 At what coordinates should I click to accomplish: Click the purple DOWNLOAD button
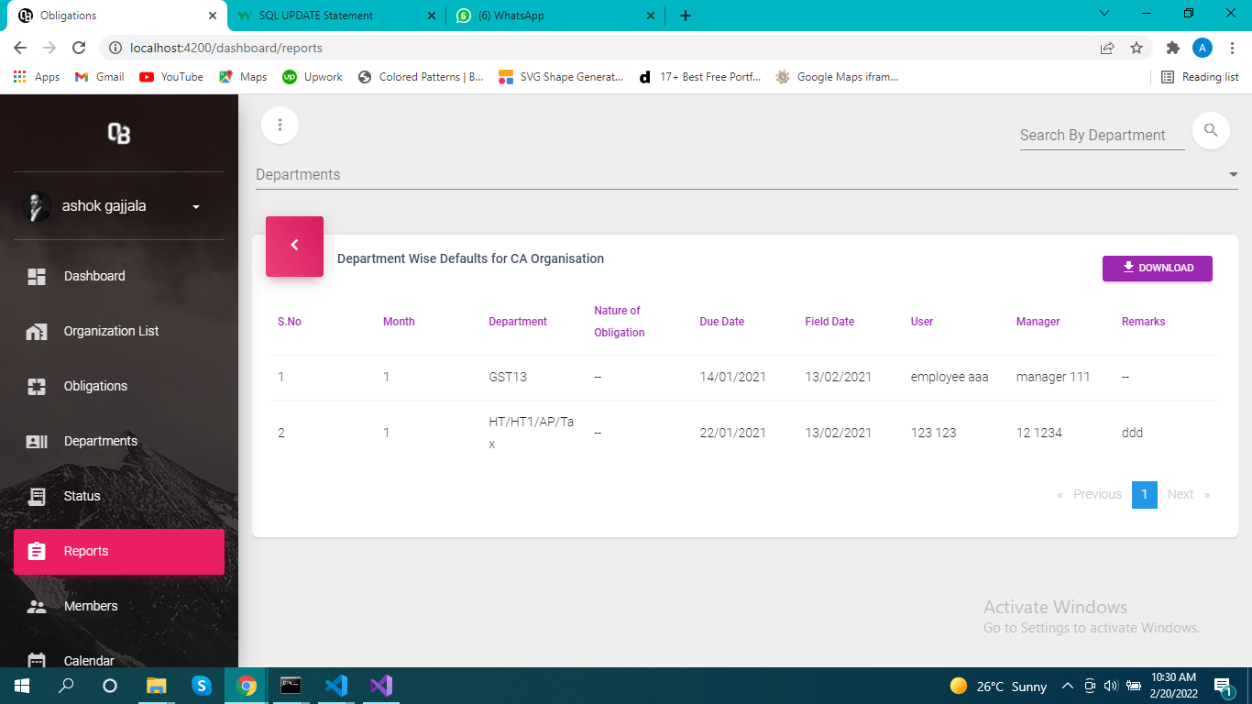pyautogui.click(x=1158, y=268)
